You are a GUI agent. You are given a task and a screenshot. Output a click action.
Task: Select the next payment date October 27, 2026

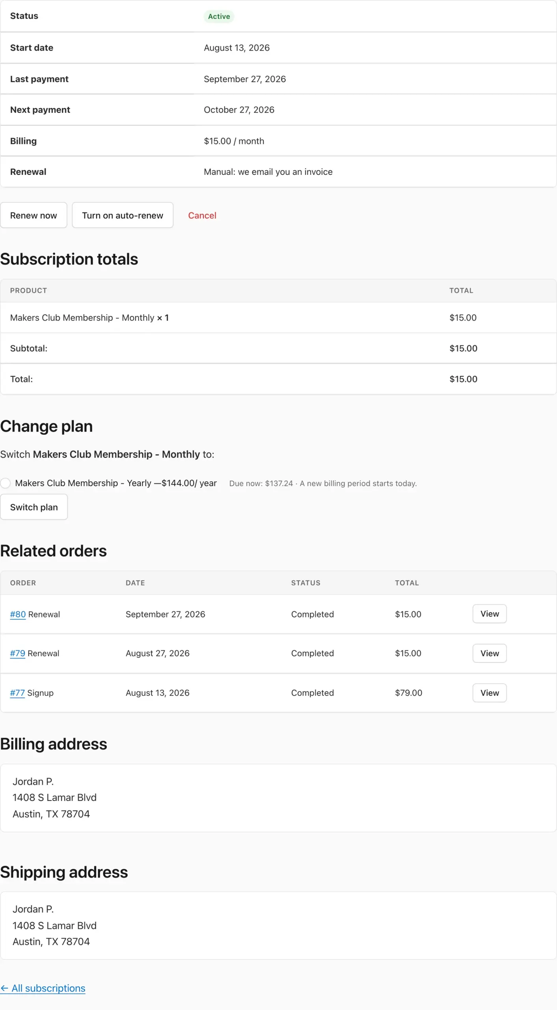[239, 110]
